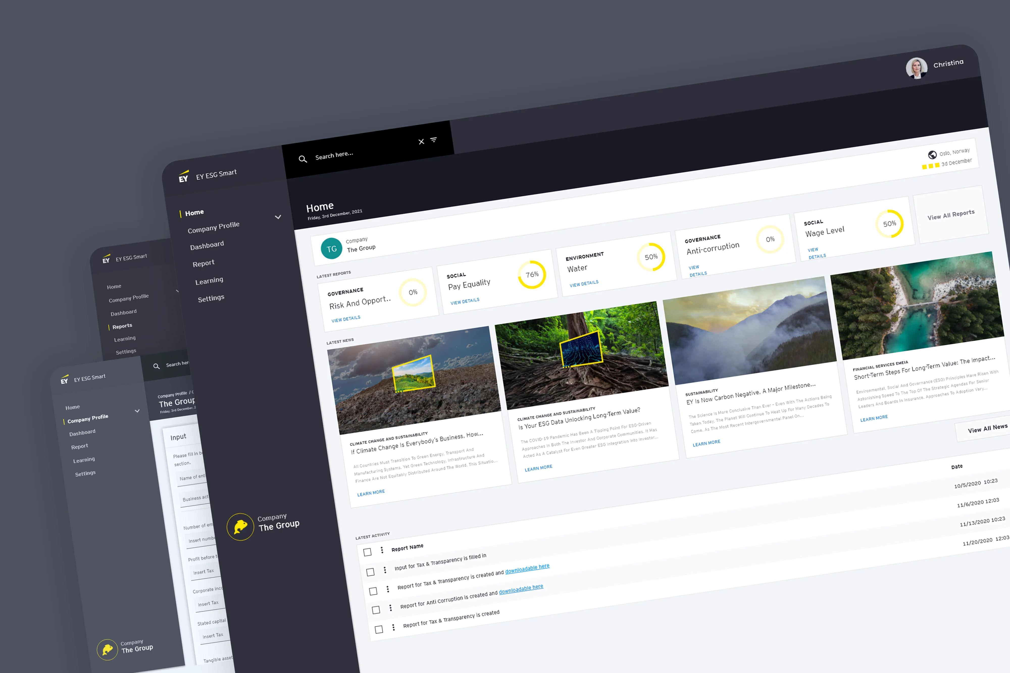Go to Learning in main sidebar

pyautogui.click(x=209, y=281)
